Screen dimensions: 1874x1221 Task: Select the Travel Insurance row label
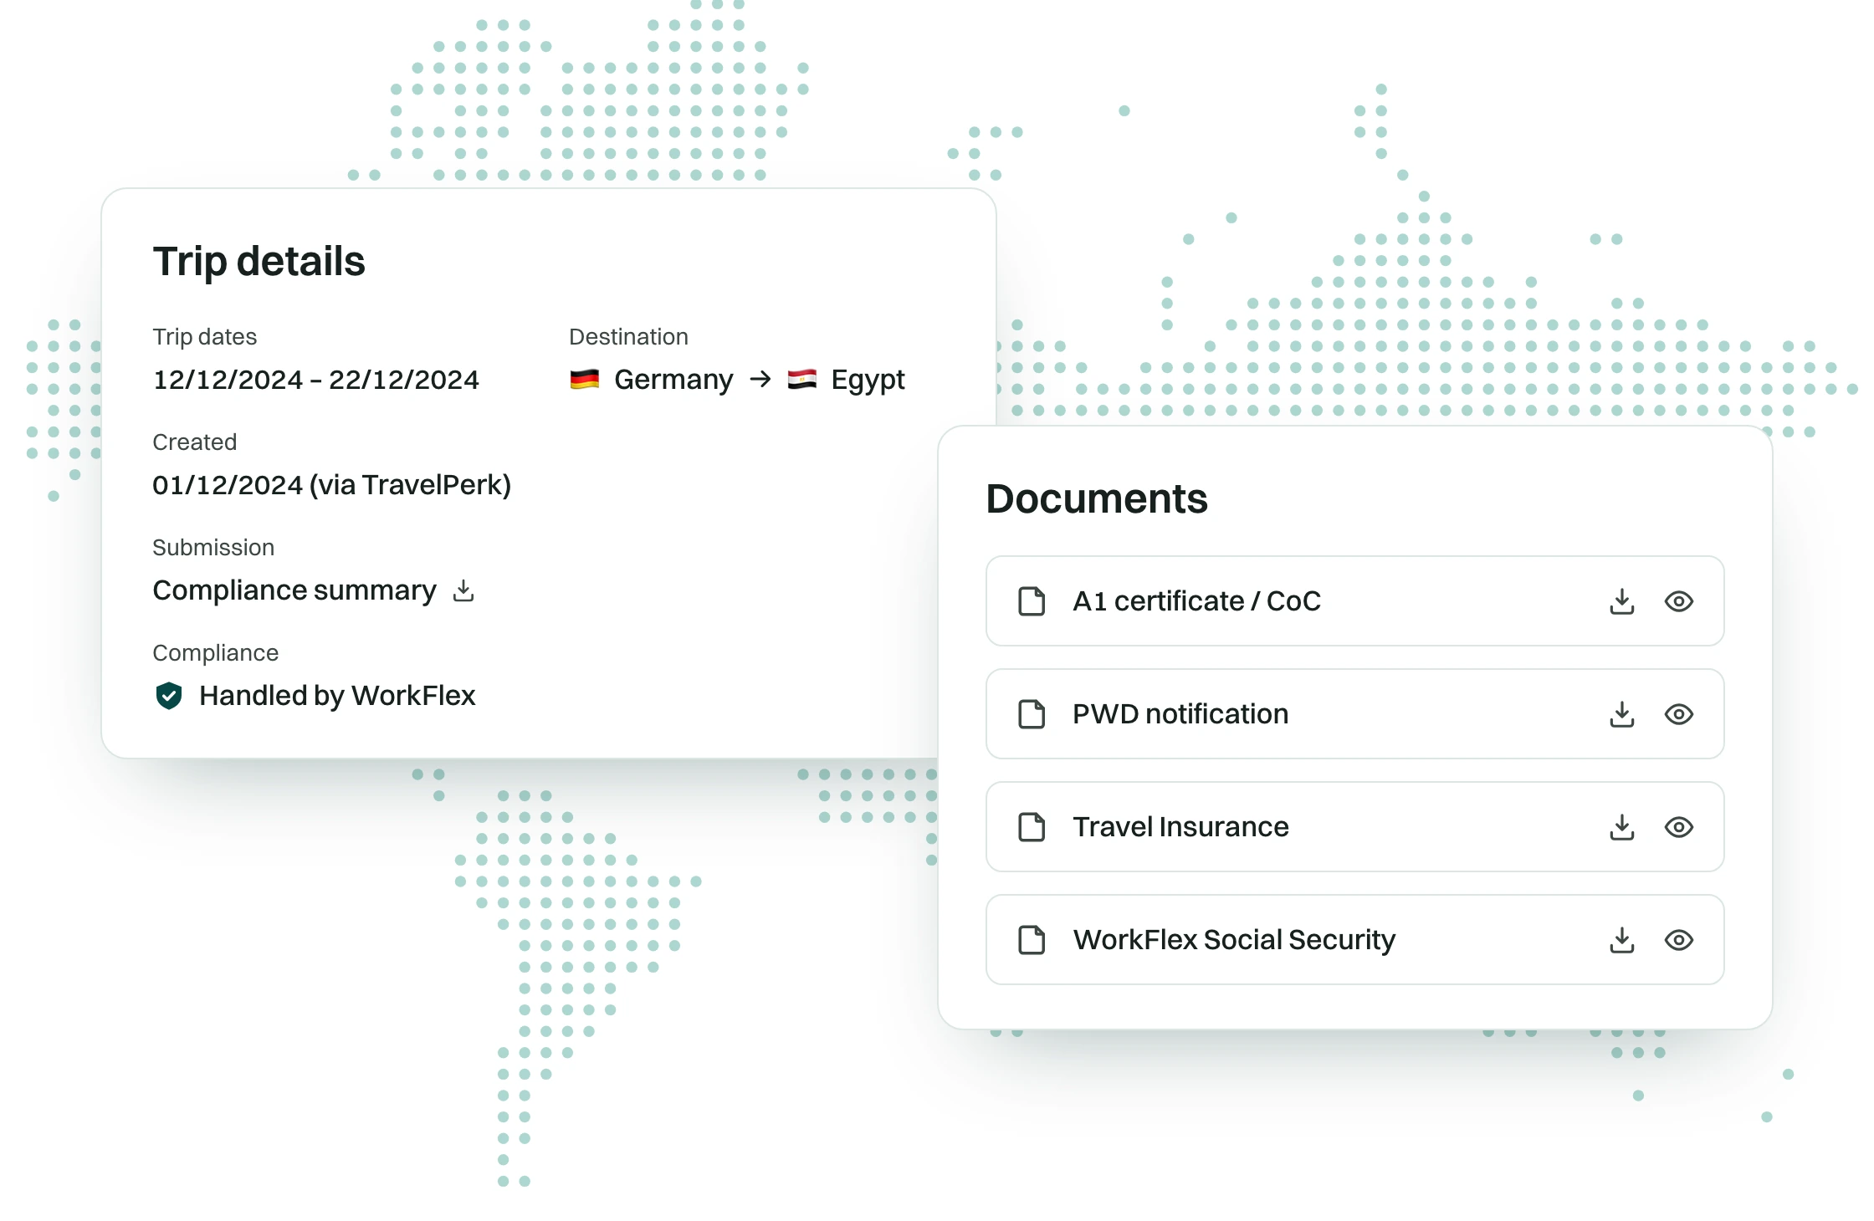point(1180,827)
